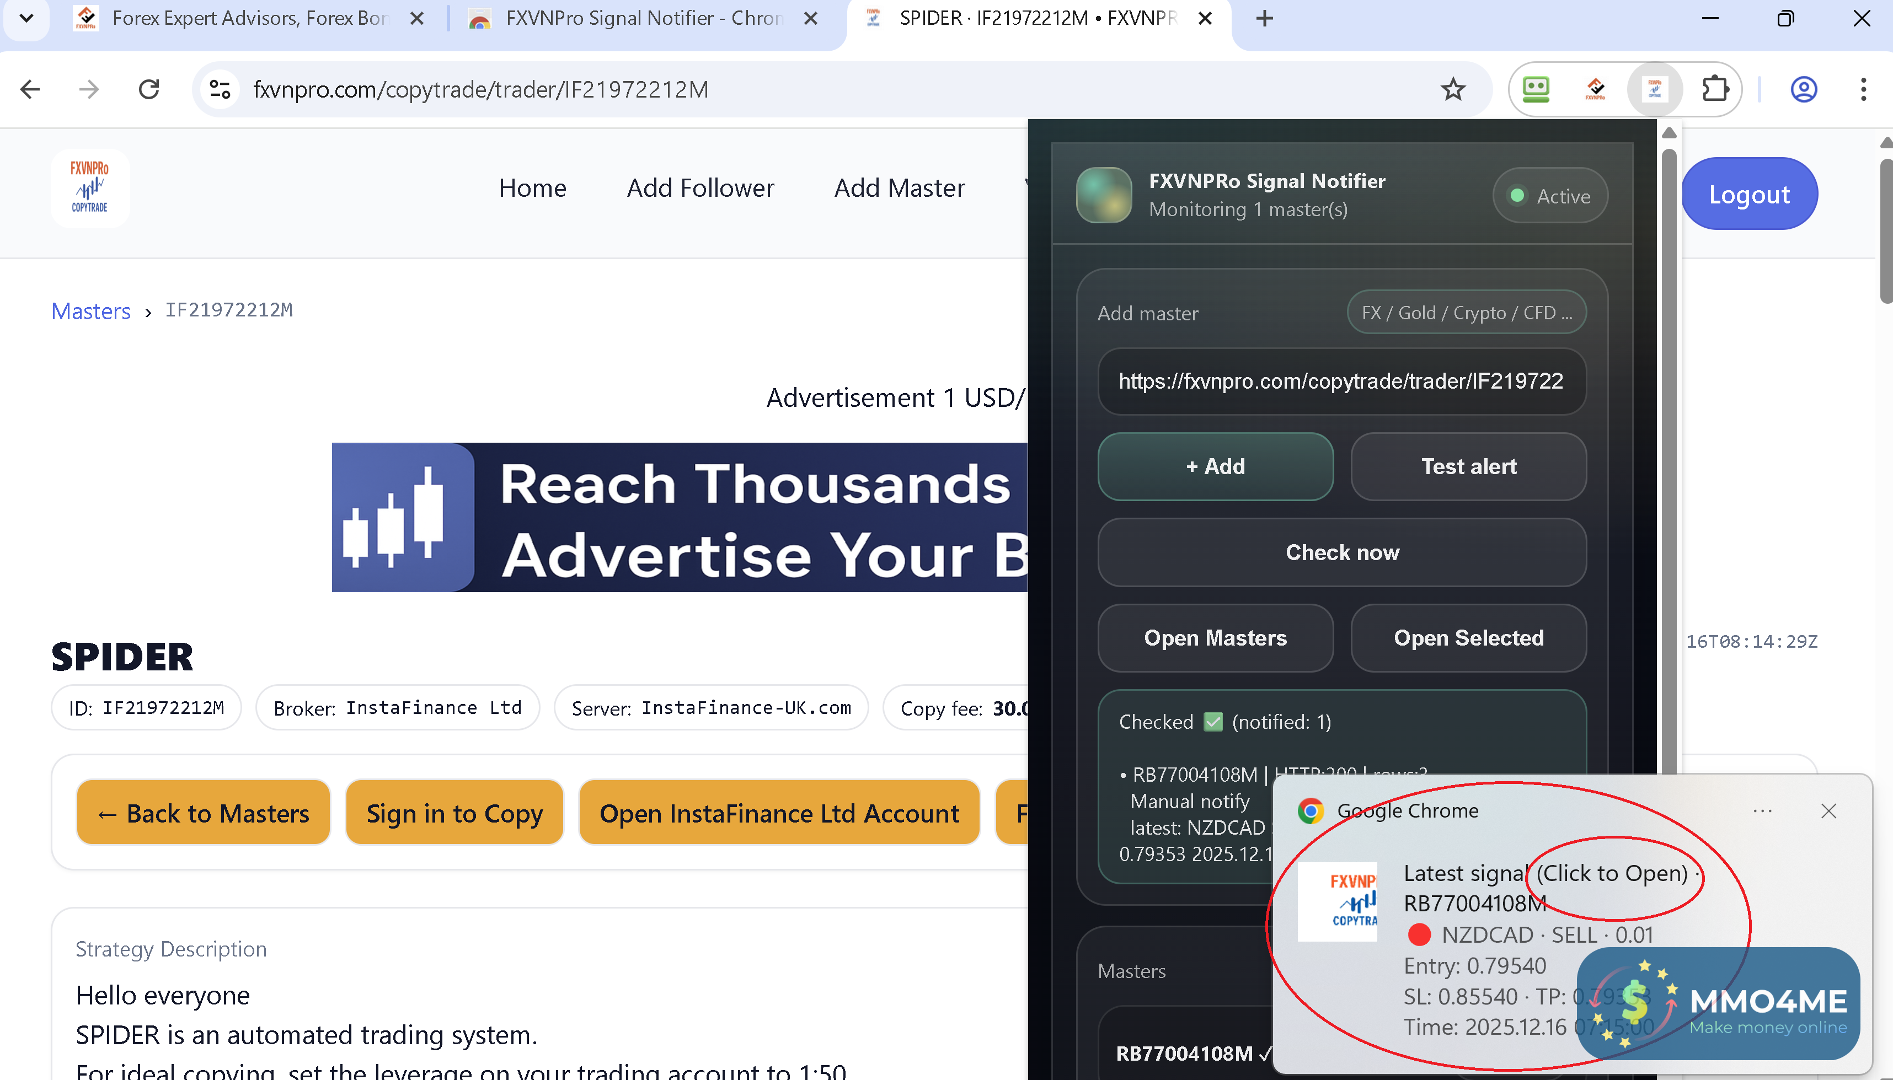Switch to Forex Expert Advisors tab
Image resolution: width=1893 pixels, height=1080 pixels.
tap(249, 18)
